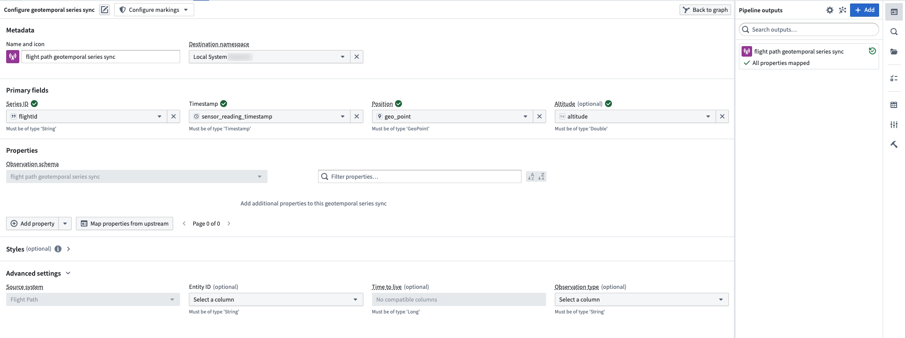Click the Add output button
Image resolution: width=905 pixels, height=338 pixels.
[864, 10]
